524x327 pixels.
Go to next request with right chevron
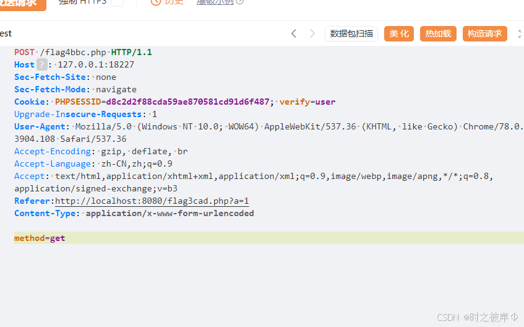click(x=312, y=33)
